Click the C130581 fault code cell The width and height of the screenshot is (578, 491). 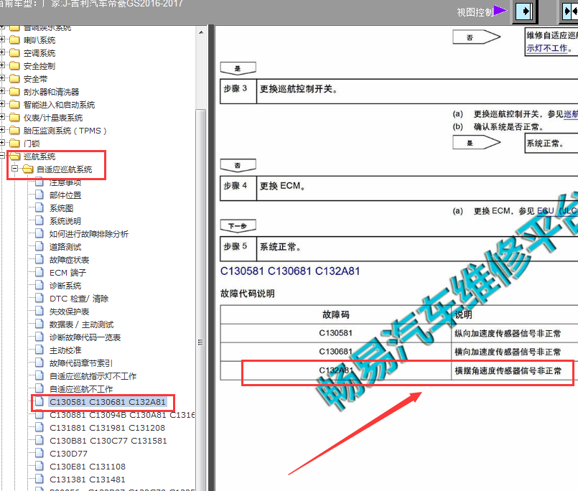(x=335, y=333)
